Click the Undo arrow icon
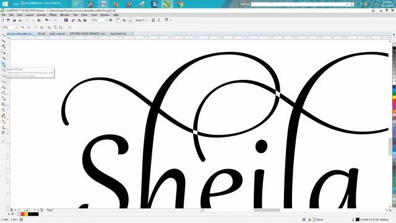396x223 pixels. click(x=46, y=20)
